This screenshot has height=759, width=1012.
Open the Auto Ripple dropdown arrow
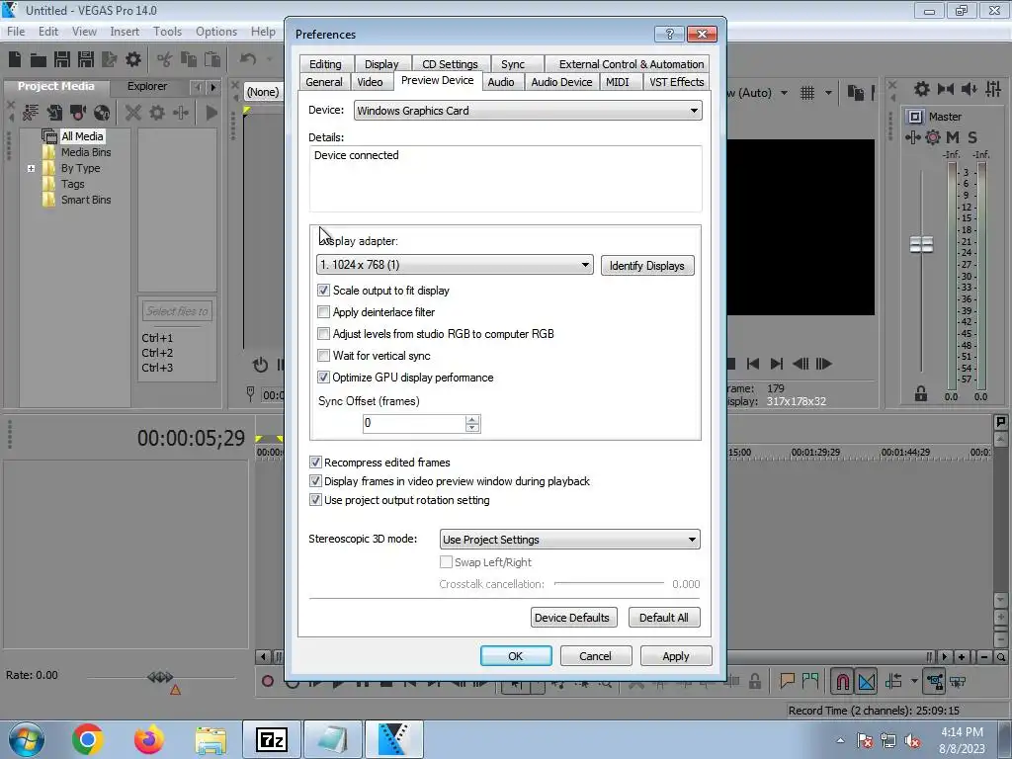[x=914, y=681]
